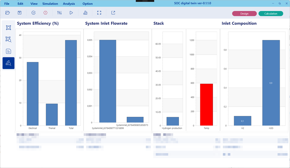Open the File menu

(x=7, y=4)
